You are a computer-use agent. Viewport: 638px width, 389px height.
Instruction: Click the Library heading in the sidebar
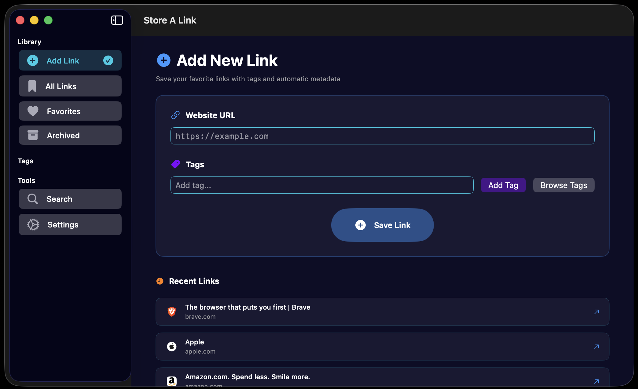[29, 42]
